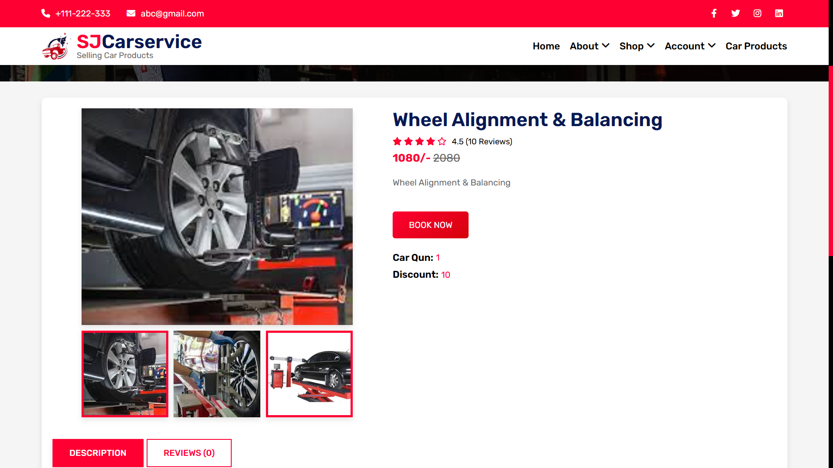Select the second thumbnail with mechanic's hands
The image size is (833, 468).
[217, 374]
